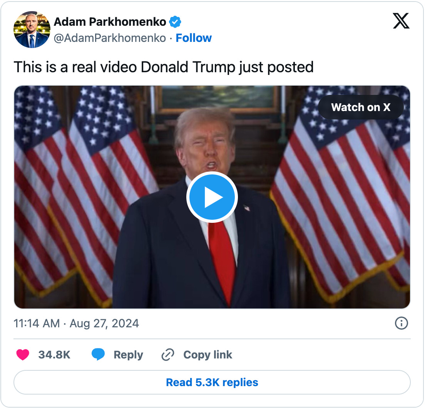Like the tweet with the heart icon

(23, 355)
